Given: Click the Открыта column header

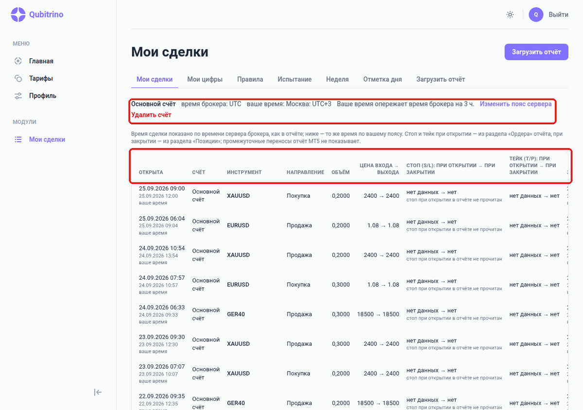Looking at the screenshot, I should coord(151,172).
